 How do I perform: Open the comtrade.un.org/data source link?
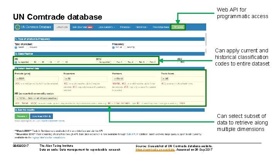[155, 149]
